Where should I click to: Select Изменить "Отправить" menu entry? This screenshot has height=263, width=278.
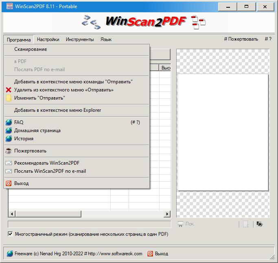point(77,98)
